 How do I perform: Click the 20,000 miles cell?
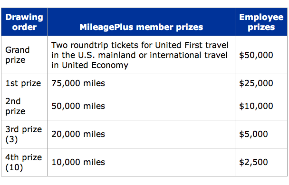click(141, 134)
